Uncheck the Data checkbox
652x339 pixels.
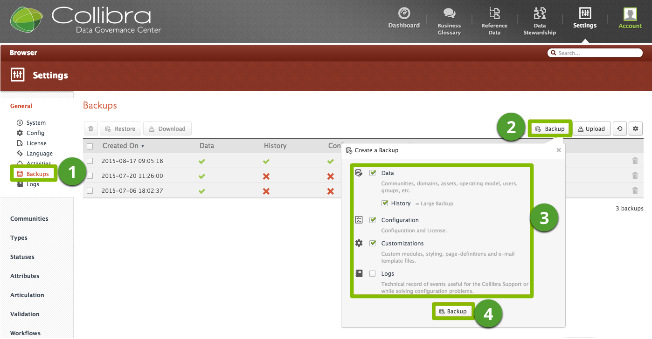point(373,173)
